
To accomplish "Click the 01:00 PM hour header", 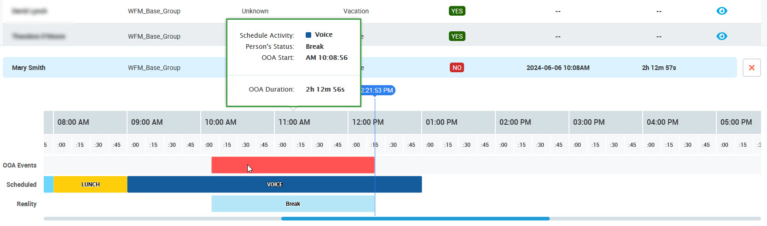I will pyautogui.click(x=442, y=122).
